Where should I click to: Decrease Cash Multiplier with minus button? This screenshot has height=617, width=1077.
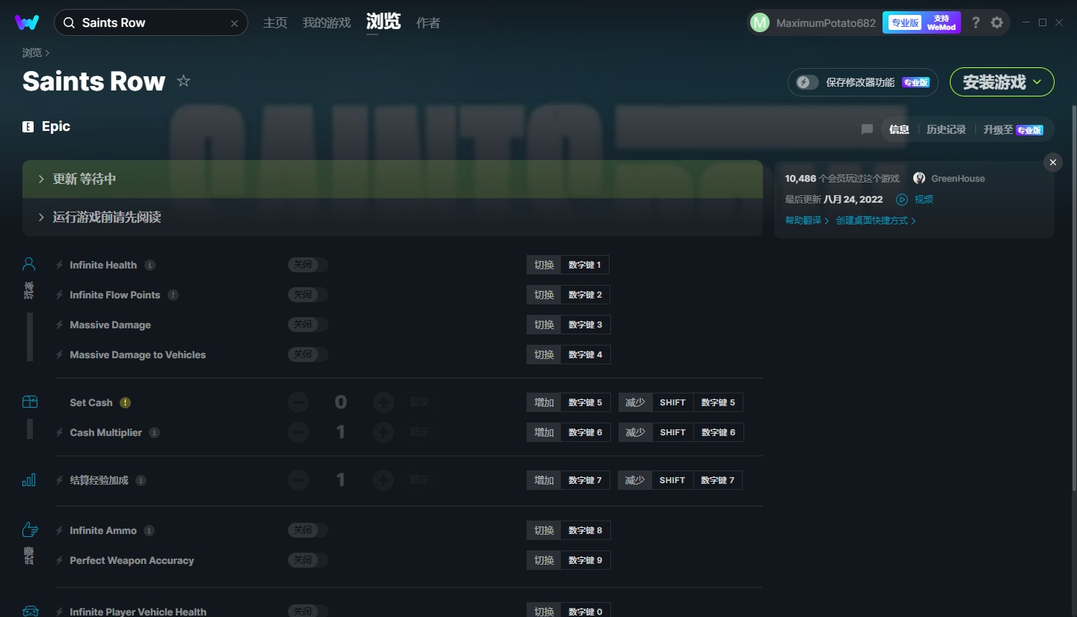[x=298, y=432]
